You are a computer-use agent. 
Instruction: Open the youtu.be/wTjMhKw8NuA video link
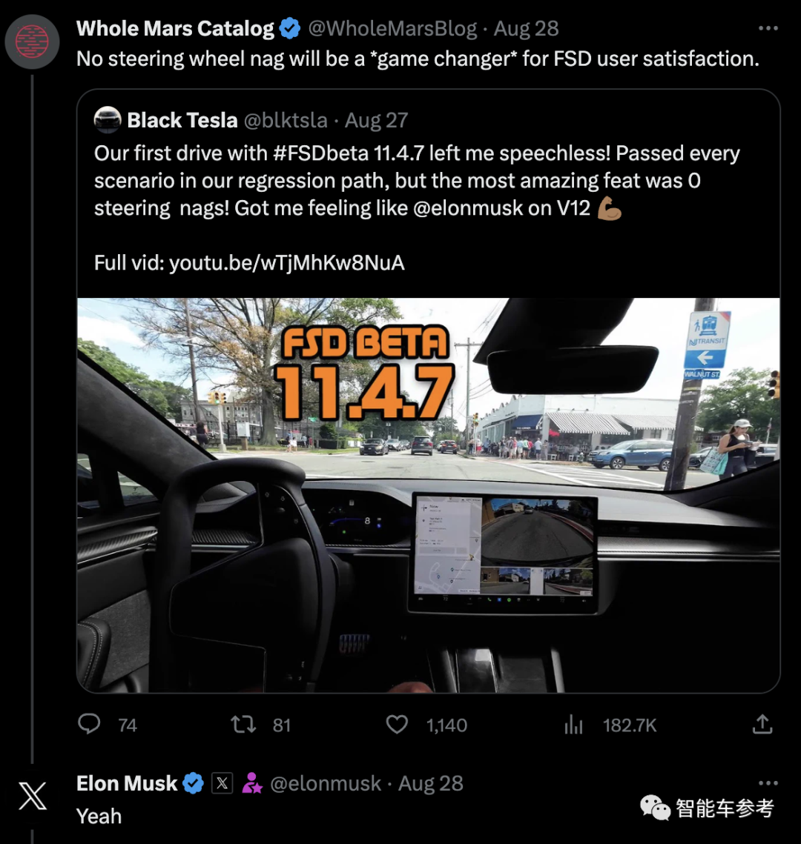click(286, 262)
